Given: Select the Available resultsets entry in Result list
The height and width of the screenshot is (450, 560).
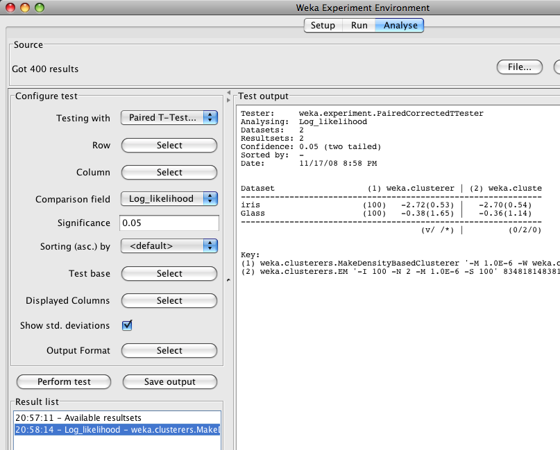Looking at the screenshot, I should [x=117, y=418].
